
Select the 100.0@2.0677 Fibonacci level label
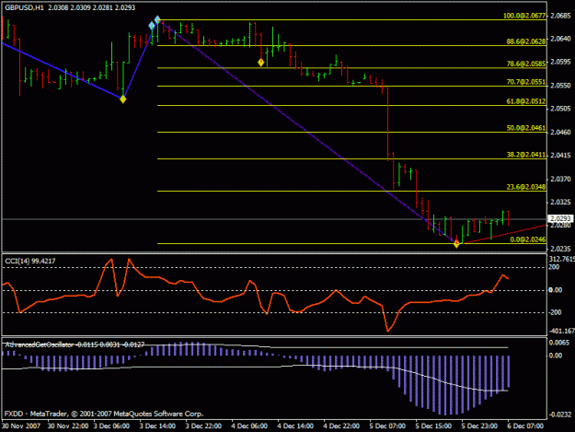click(524, 16)
